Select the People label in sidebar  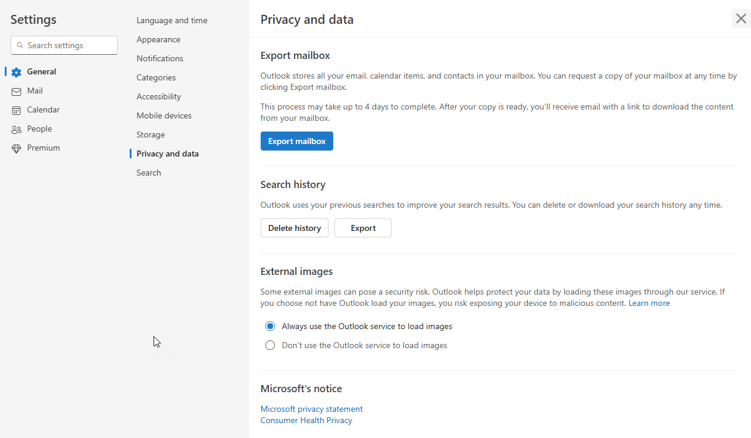pos(39,129)
